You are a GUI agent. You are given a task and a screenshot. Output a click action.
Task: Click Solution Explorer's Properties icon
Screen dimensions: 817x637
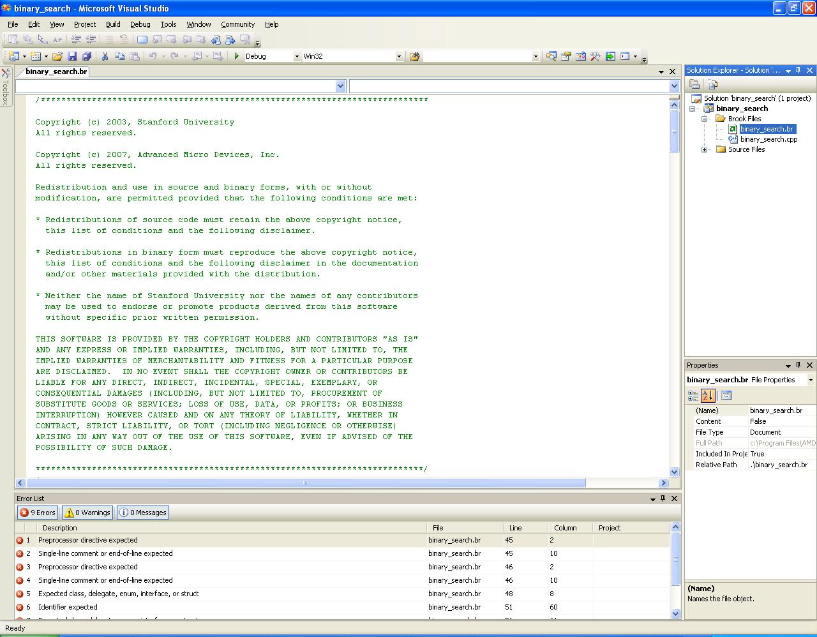694,84
